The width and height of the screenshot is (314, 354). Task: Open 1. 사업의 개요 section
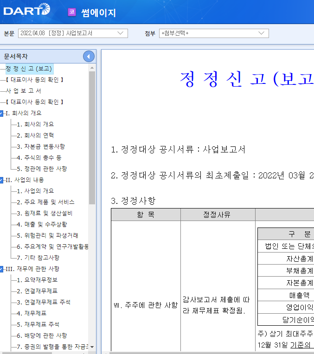click(35, 191)
